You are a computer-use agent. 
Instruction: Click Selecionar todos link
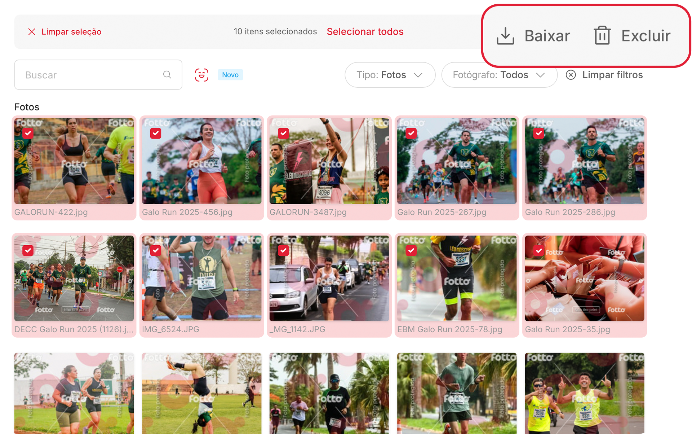[x=365, y=32]
